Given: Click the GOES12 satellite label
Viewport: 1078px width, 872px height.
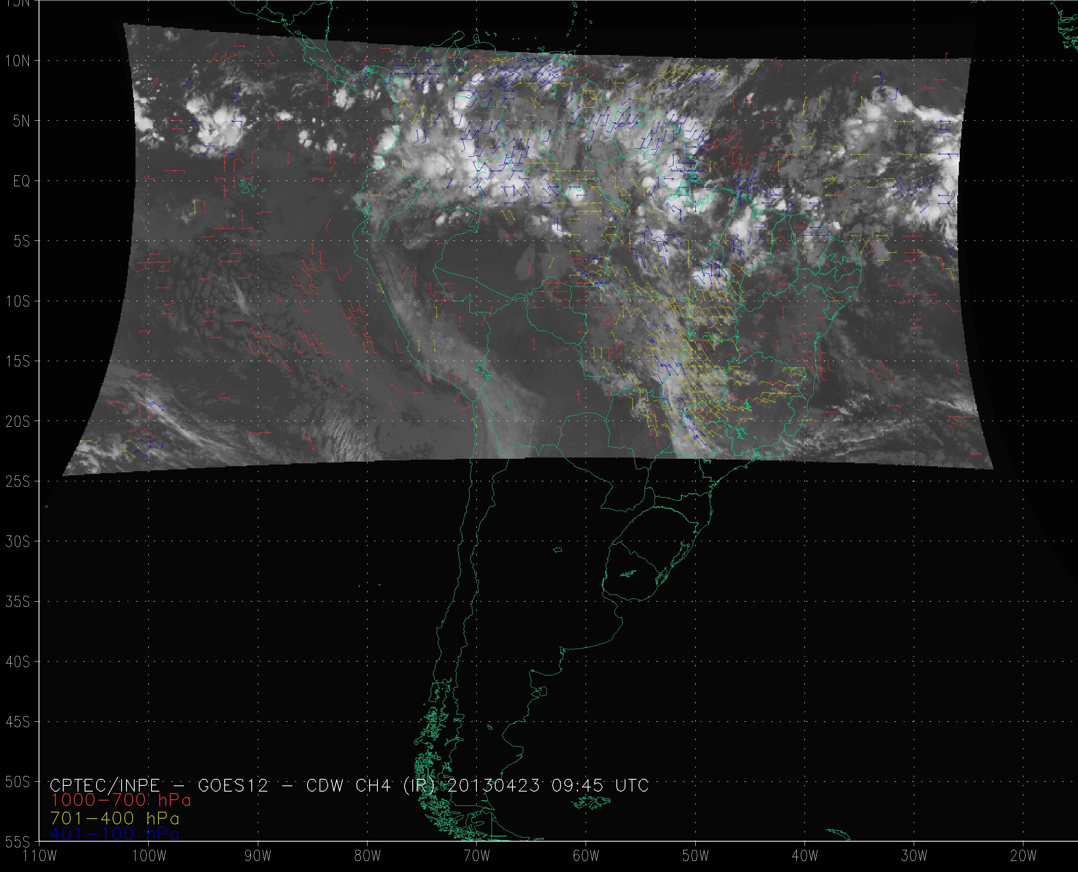Looking at the screenshot, I should pyautogui.click(x=233, y=785).
